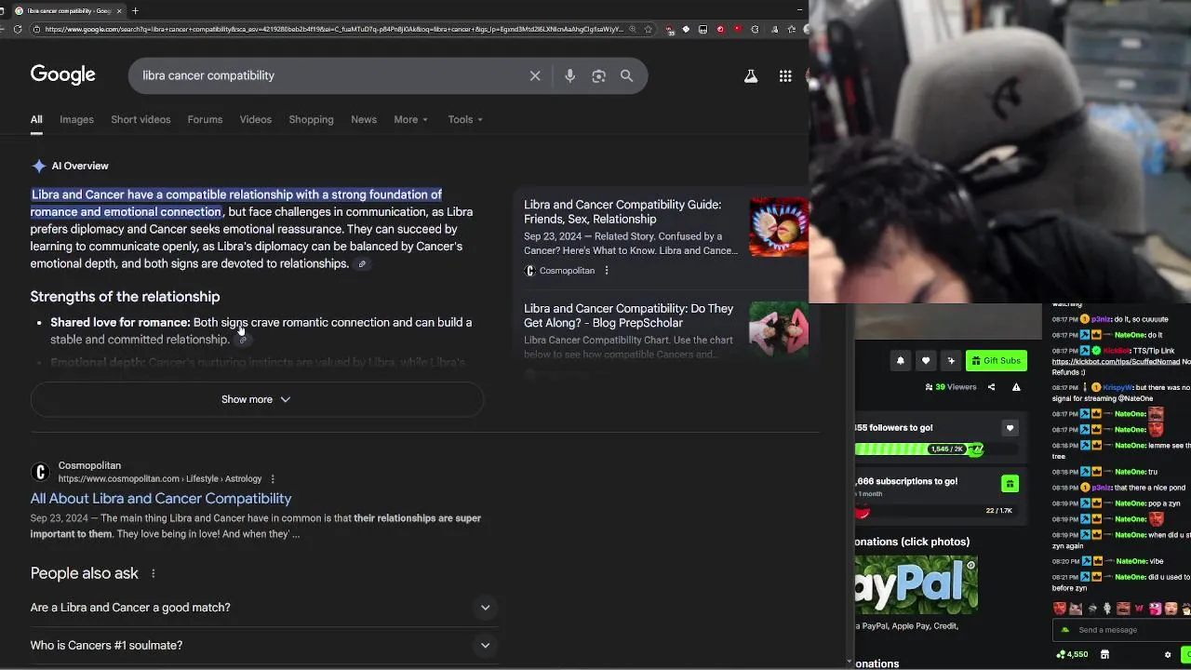
Task: Open 'All About Libra and Cancer Compatibility' result
Action: pos(161,499)
